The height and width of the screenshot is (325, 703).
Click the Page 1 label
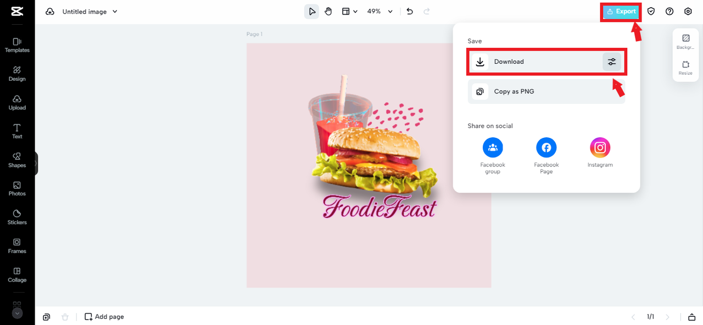coord(254,34)
